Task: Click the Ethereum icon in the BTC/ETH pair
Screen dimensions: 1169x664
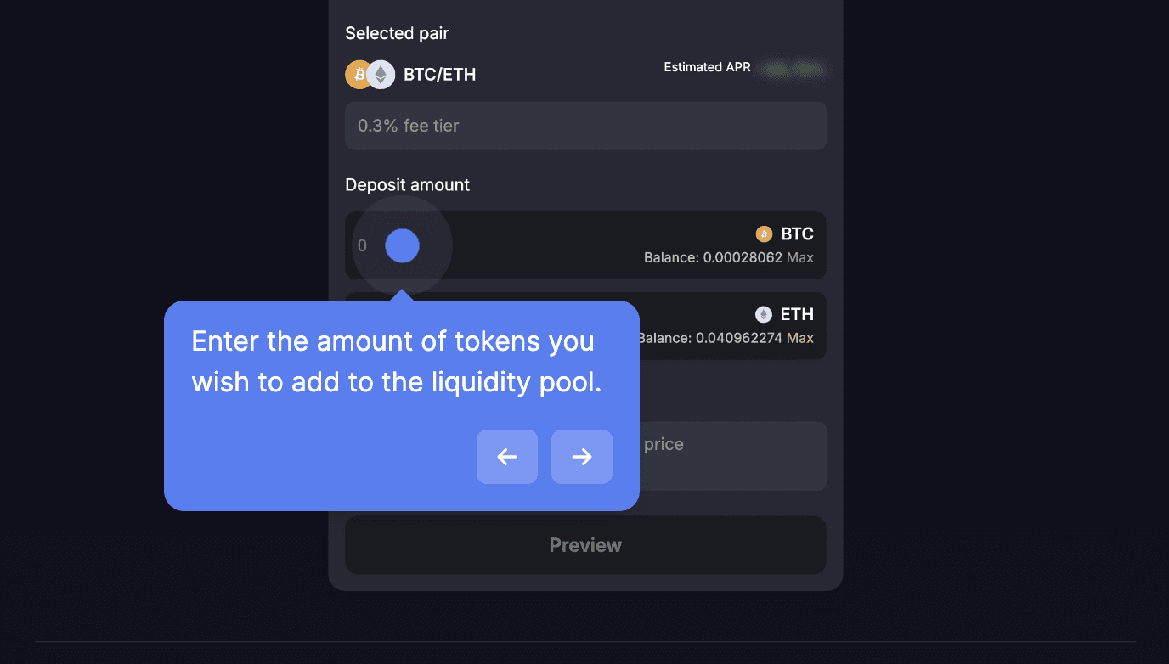Action: tap(381, 75)
